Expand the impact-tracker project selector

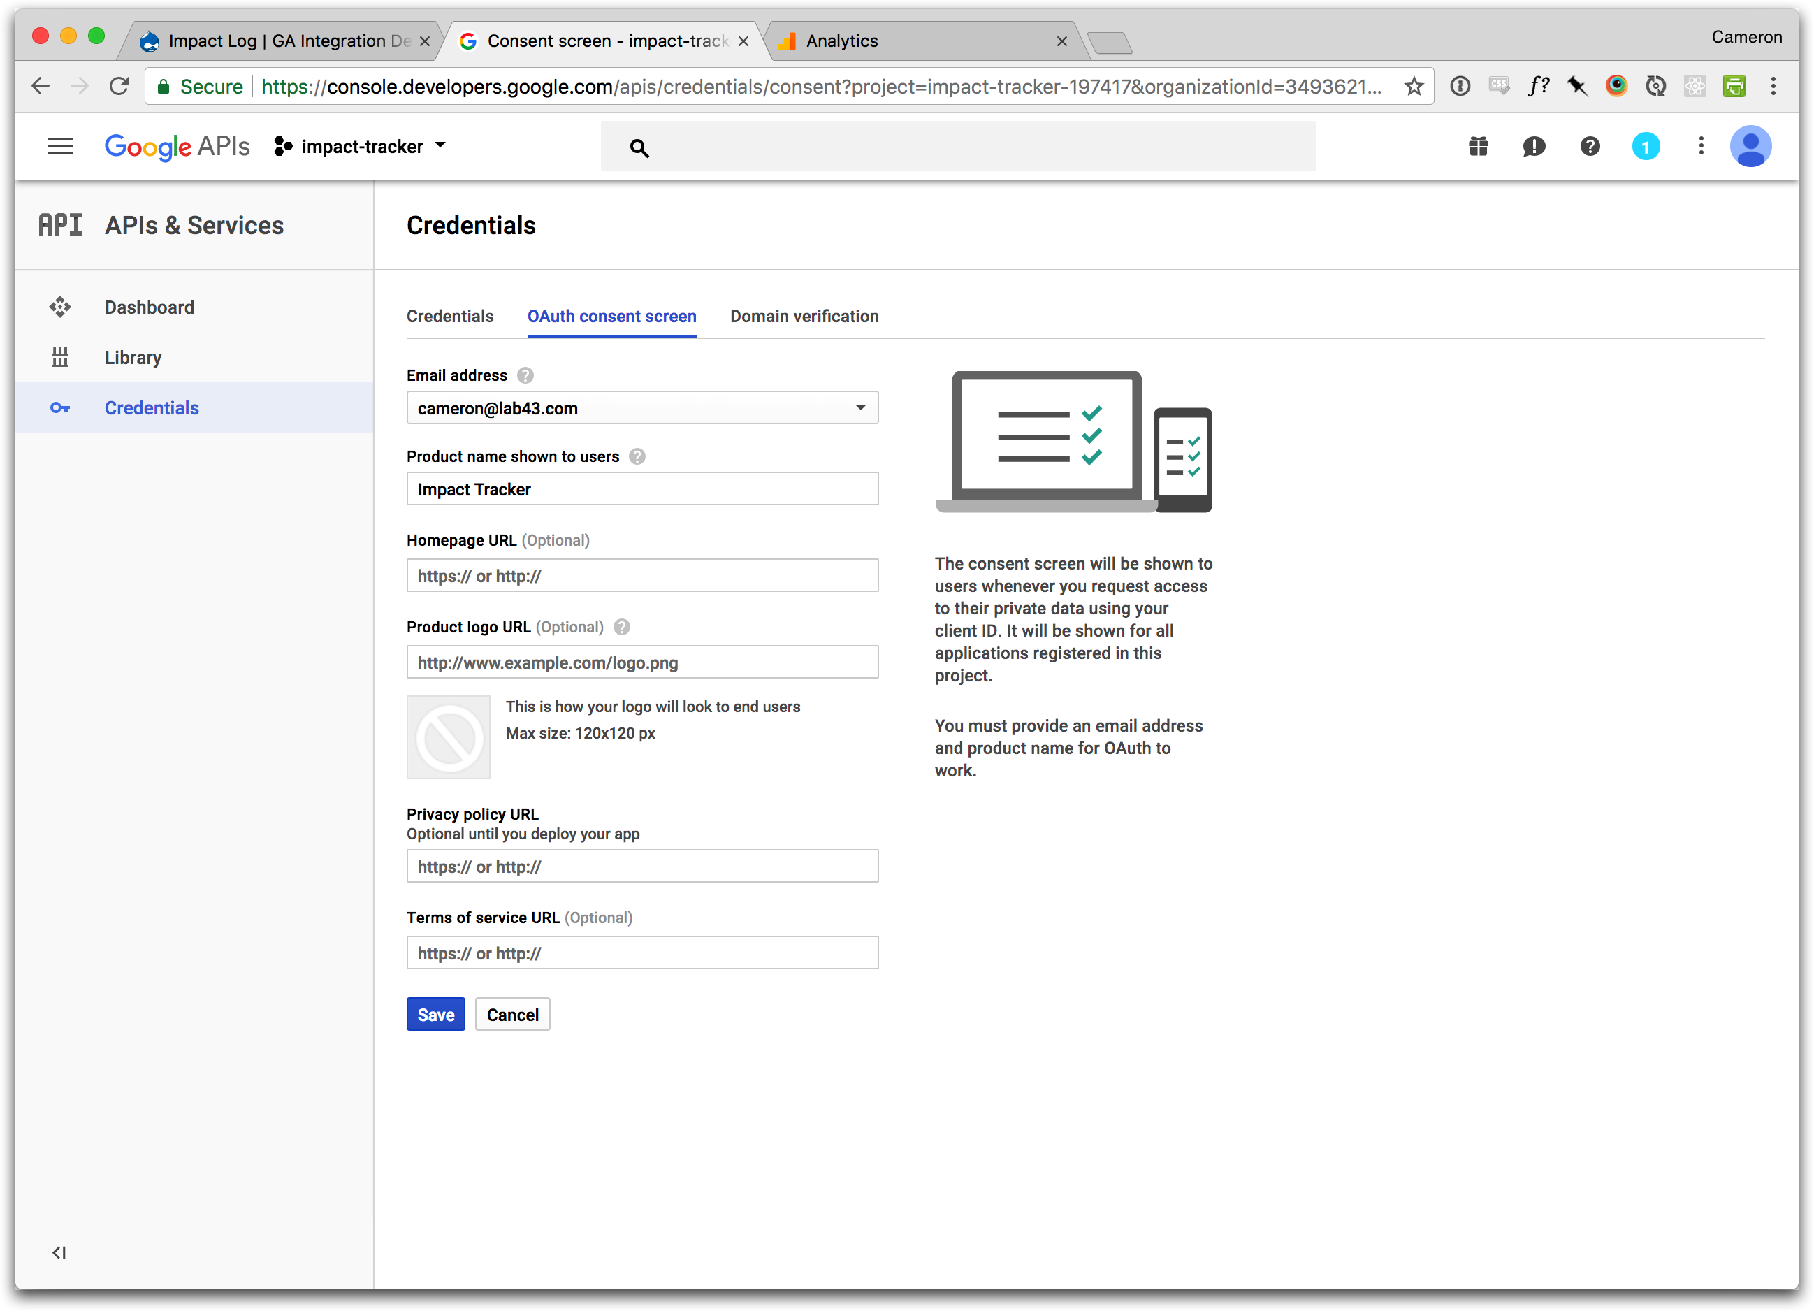click(360, 146)
